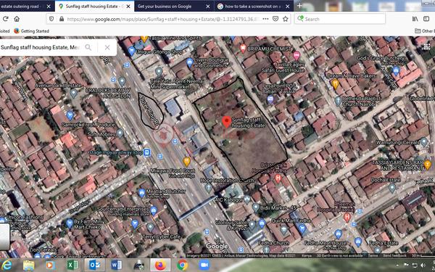Select the Stage mpya railway stop marker
The image size is (435, 272).
click(146, 152)
